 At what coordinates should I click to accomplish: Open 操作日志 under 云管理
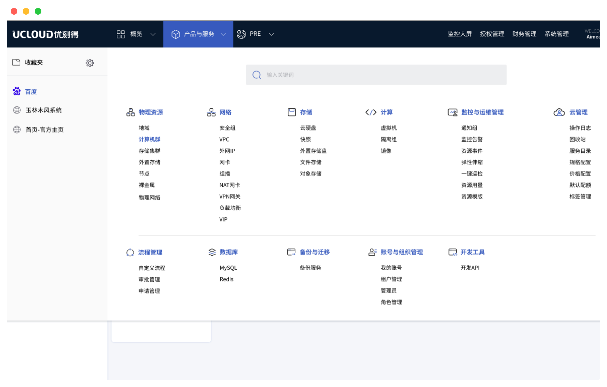[x=580, y=128]
